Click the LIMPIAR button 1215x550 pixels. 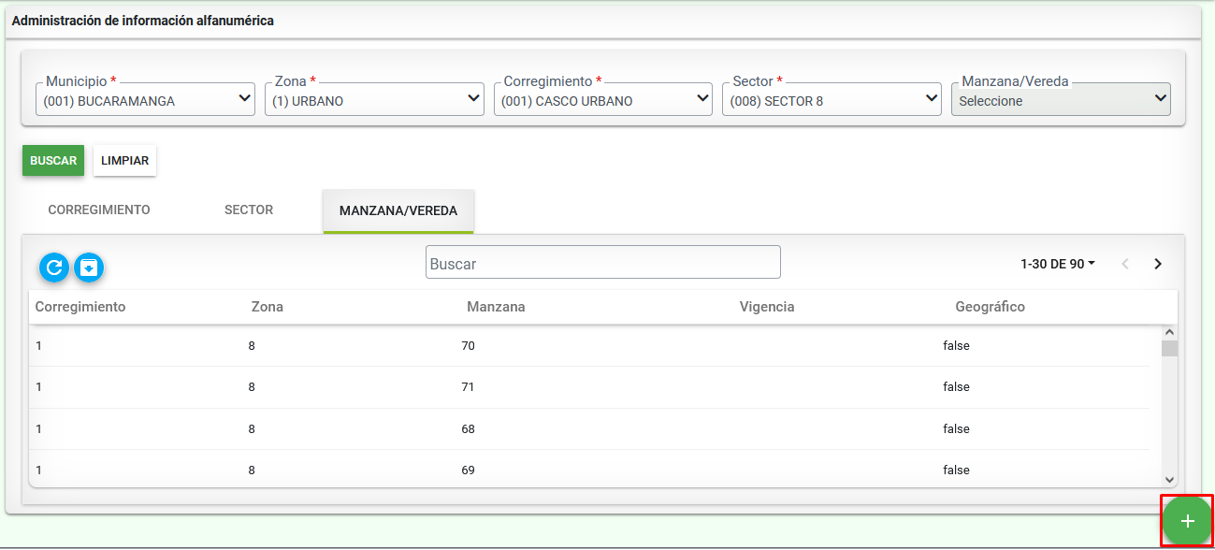125,161
